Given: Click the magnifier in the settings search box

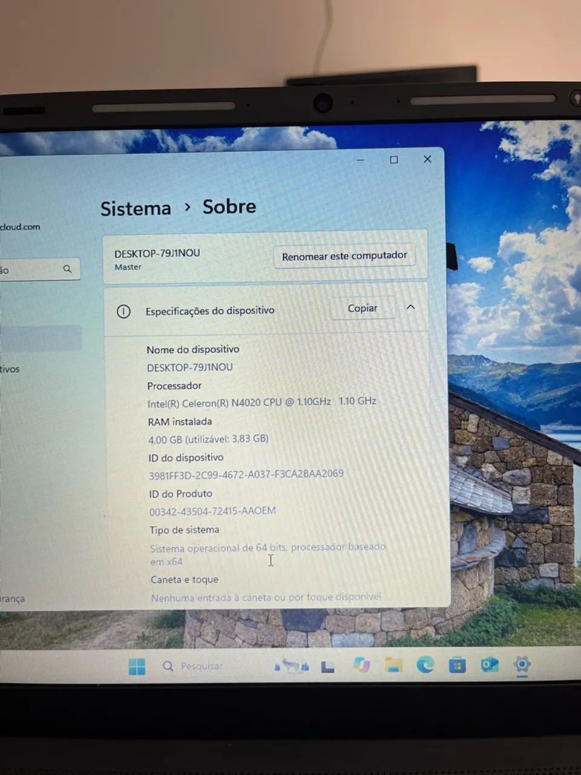Looking at the screenshot, I should click(68, 269).
